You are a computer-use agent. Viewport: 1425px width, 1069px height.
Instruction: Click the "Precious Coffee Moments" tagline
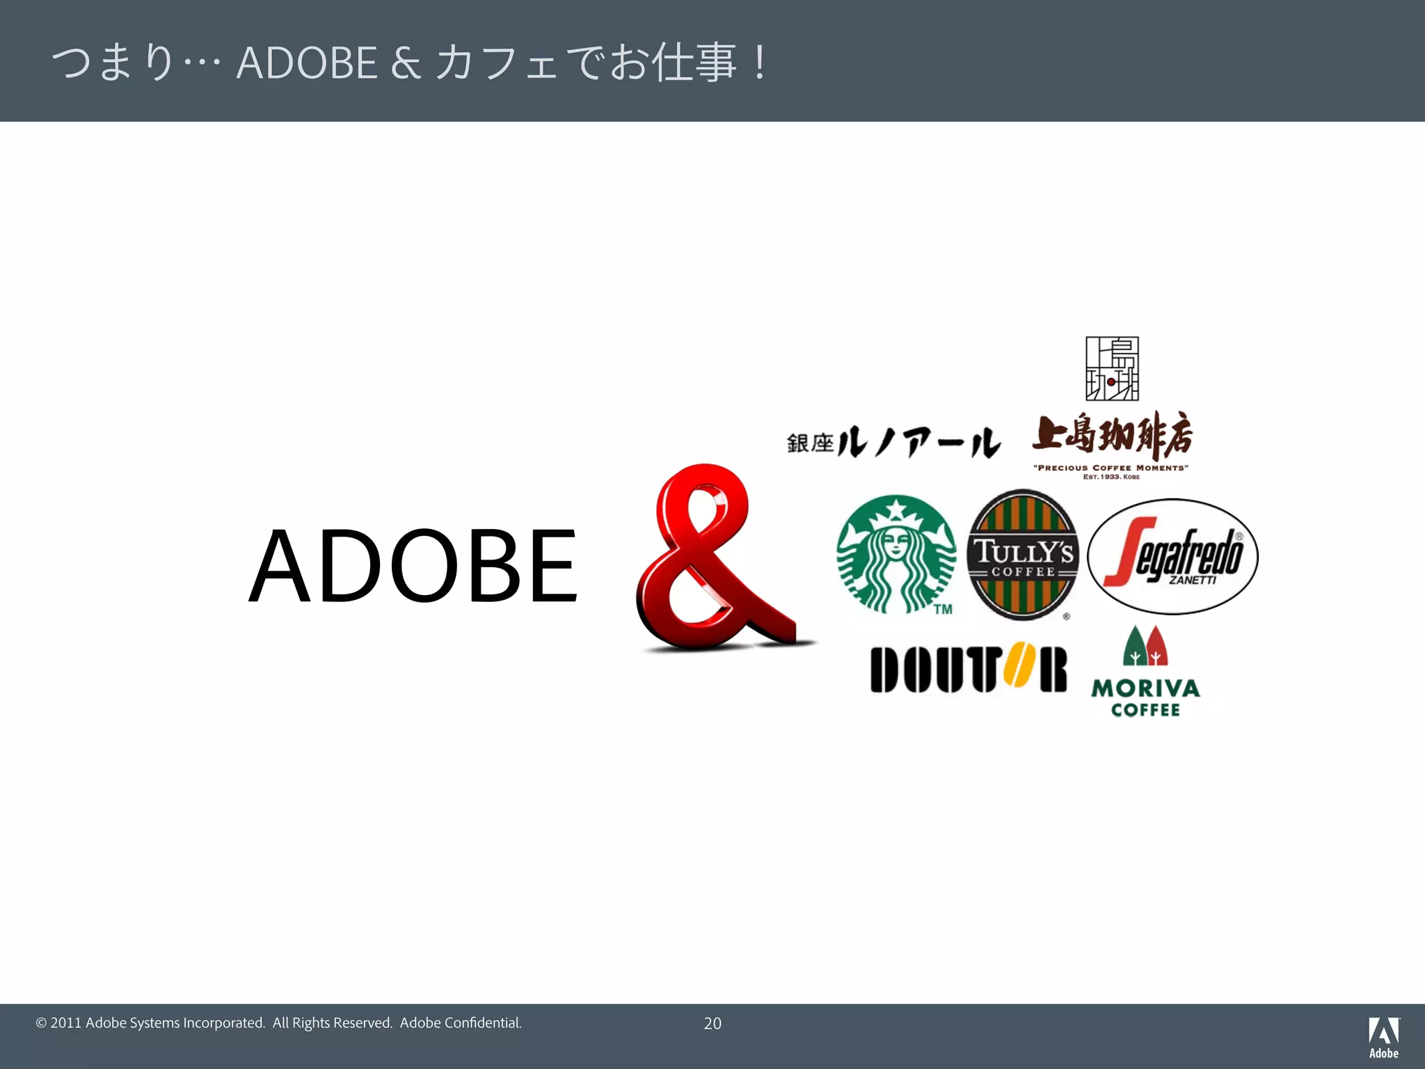click(1111, 468)
